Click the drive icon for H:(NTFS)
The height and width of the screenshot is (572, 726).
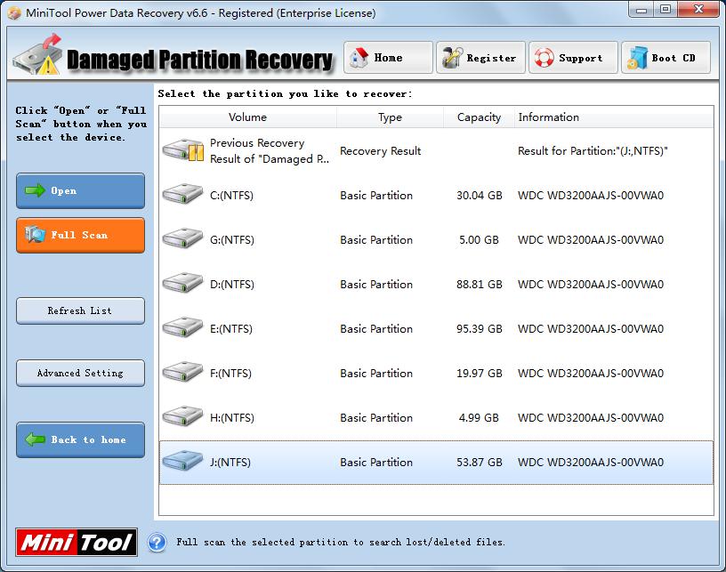(182, 415)
